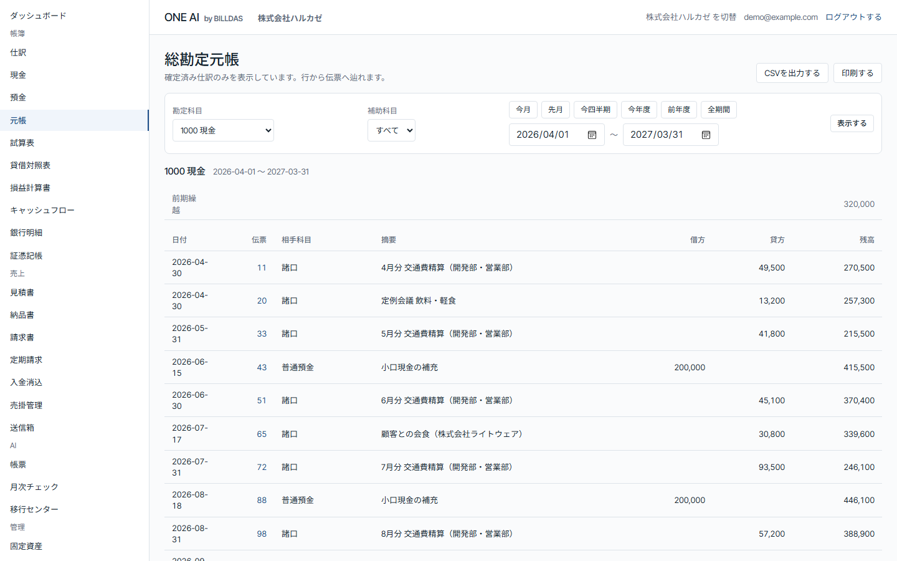Click the 残高 value 446,100

tap(859, 500)
